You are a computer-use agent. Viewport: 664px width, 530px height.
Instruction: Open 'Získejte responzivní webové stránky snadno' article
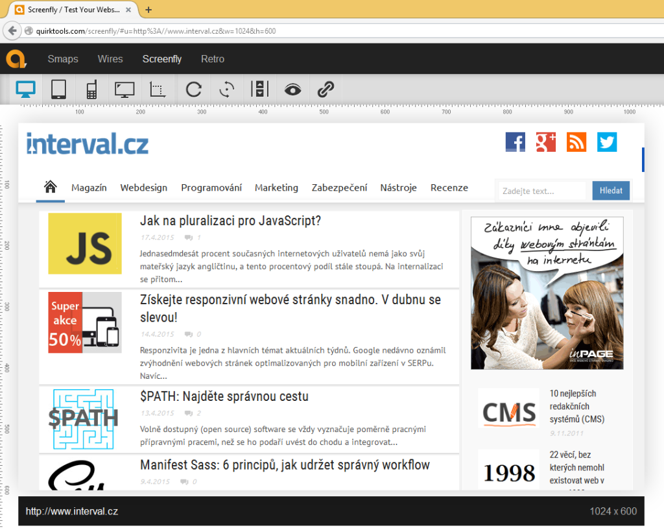(290, 308)
